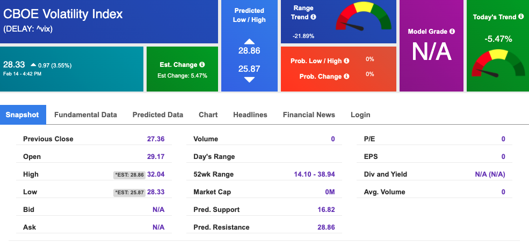The height and width of the screenshot is (243, 529).
Task: Click the EST: 28.86 high badge
Action: tap(129, 175)
